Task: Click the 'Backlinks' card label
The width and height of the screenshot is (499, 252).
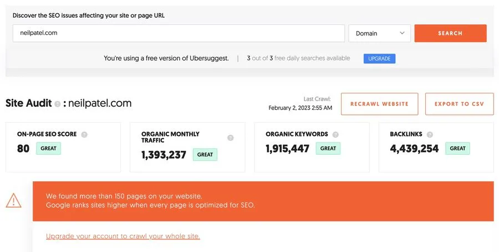Action: (406, 134)
